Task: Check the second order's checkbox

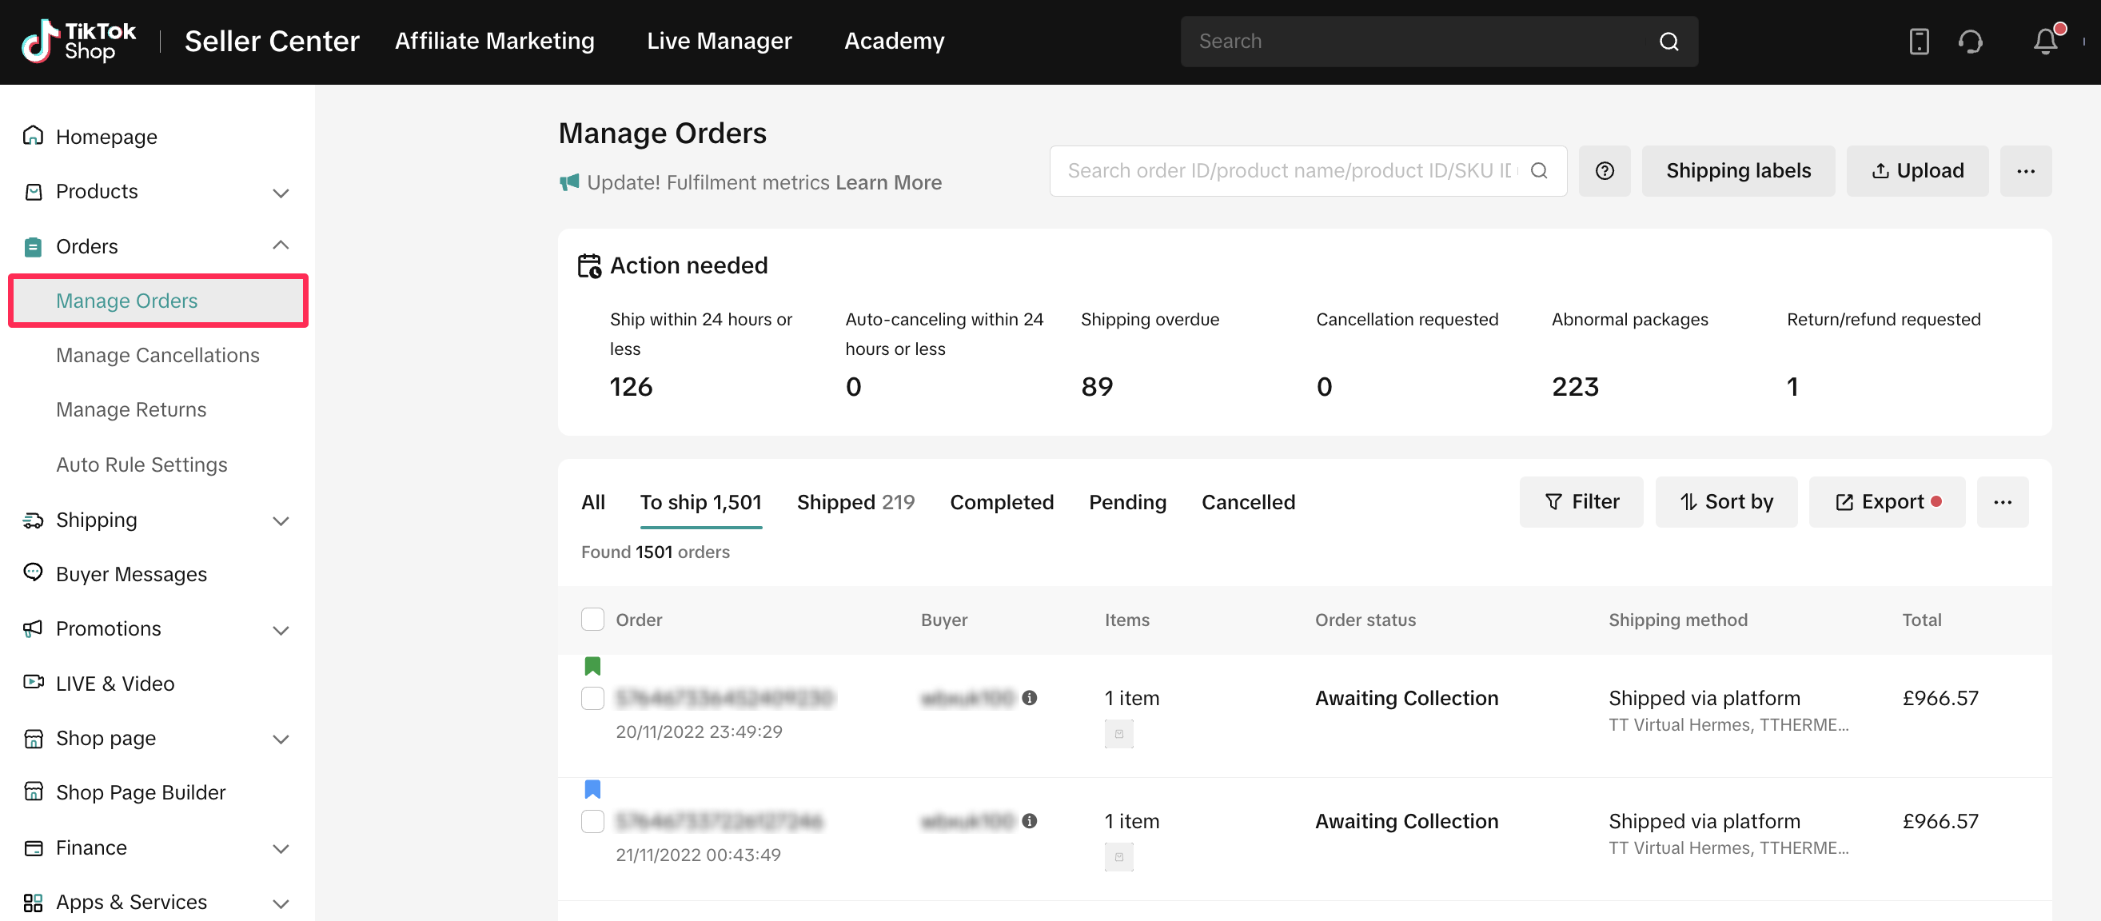Action: [x=592, y=820]
